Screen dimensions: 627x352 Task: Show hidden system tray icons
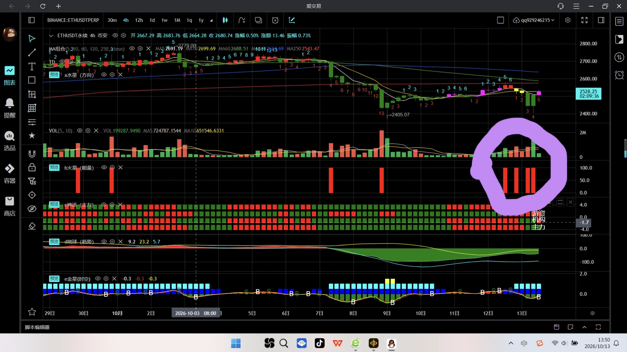pos(511,343)
